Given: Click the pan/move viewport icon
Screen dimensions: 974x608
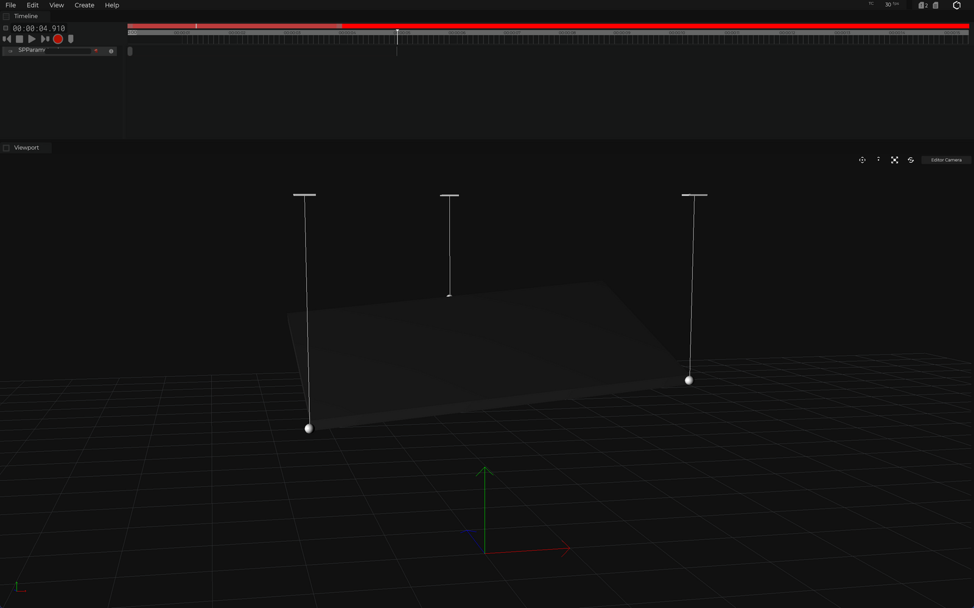Looking at the screenshot, I should pos(862,160).
